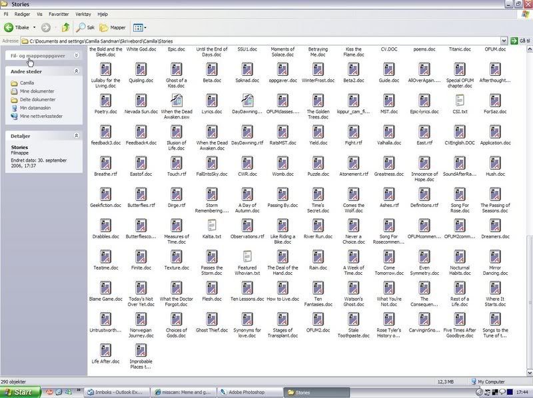Viewport: 533px width, 398px height.
Task: Toggle the Mapper folders pane
Action: [x=113, y=27]
